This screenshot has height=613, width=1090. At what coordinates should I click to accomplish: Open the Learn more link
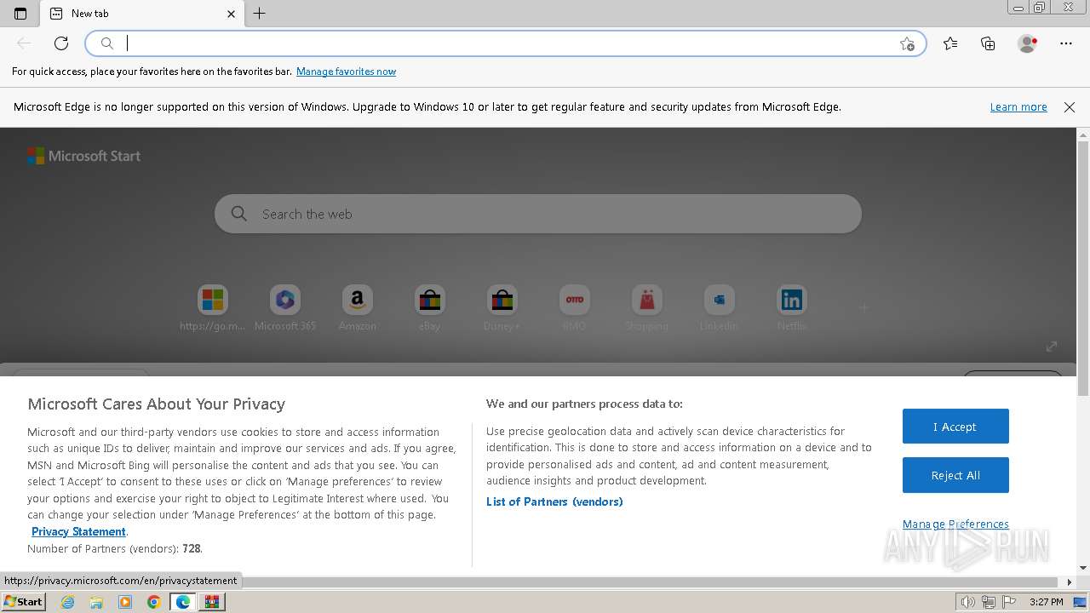(1018, 107)
